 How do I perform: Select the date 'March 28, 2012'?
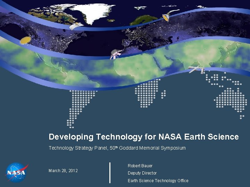pyautogui.click(x=63, y=171)
